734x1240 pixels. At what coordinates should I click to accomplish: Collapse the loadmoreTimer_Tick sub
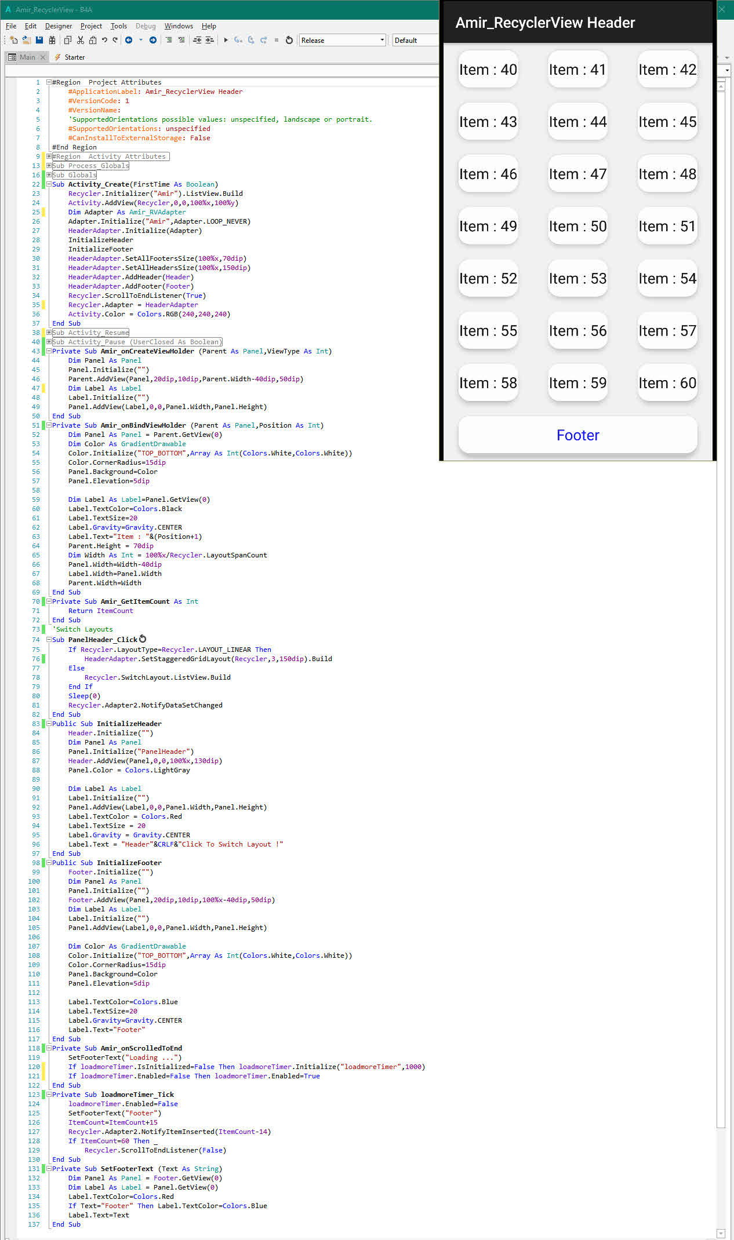[x=49, y=1095]
